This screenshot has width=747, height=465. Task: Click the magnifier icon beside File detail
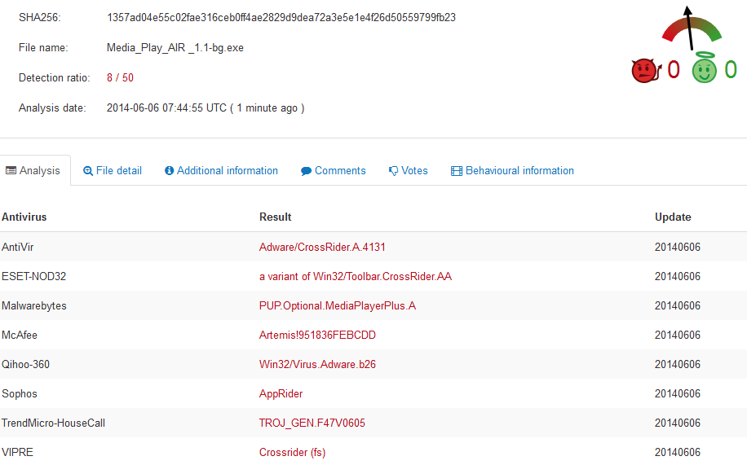click(x=87, y=171)
